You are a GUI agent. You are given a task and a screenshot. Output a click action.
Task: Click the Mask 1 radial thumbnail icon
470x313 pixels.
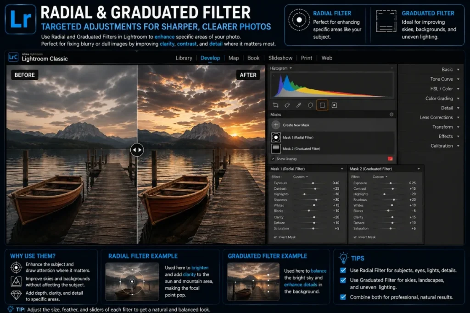coord(276,137)
